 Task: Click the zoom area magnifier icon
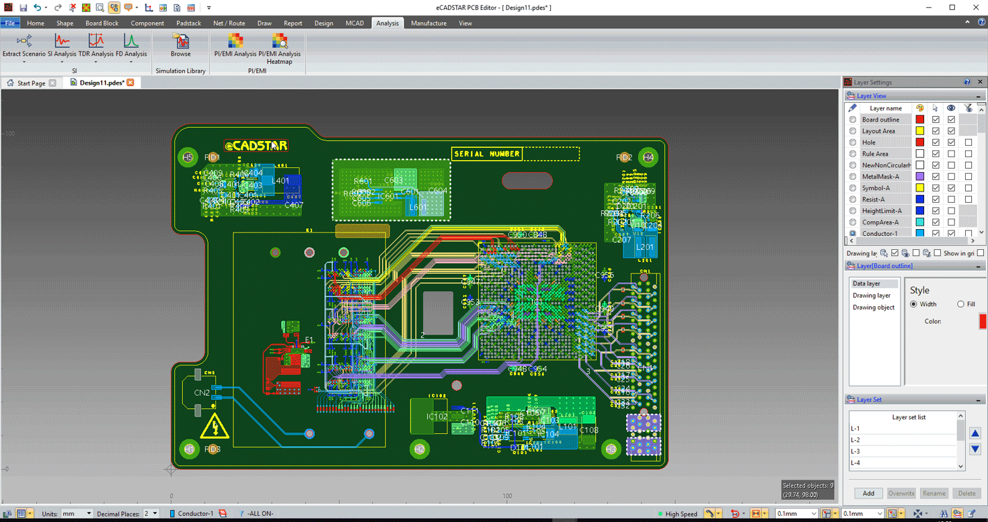[x=100, y=7]
